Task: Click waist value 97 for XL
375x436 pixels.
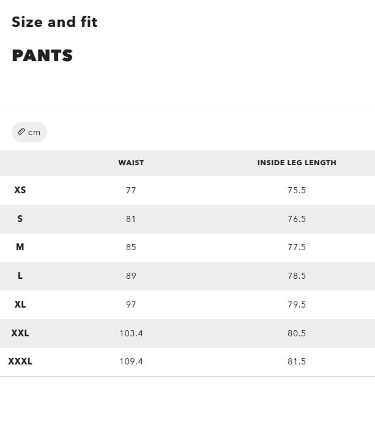Action: 131,305
